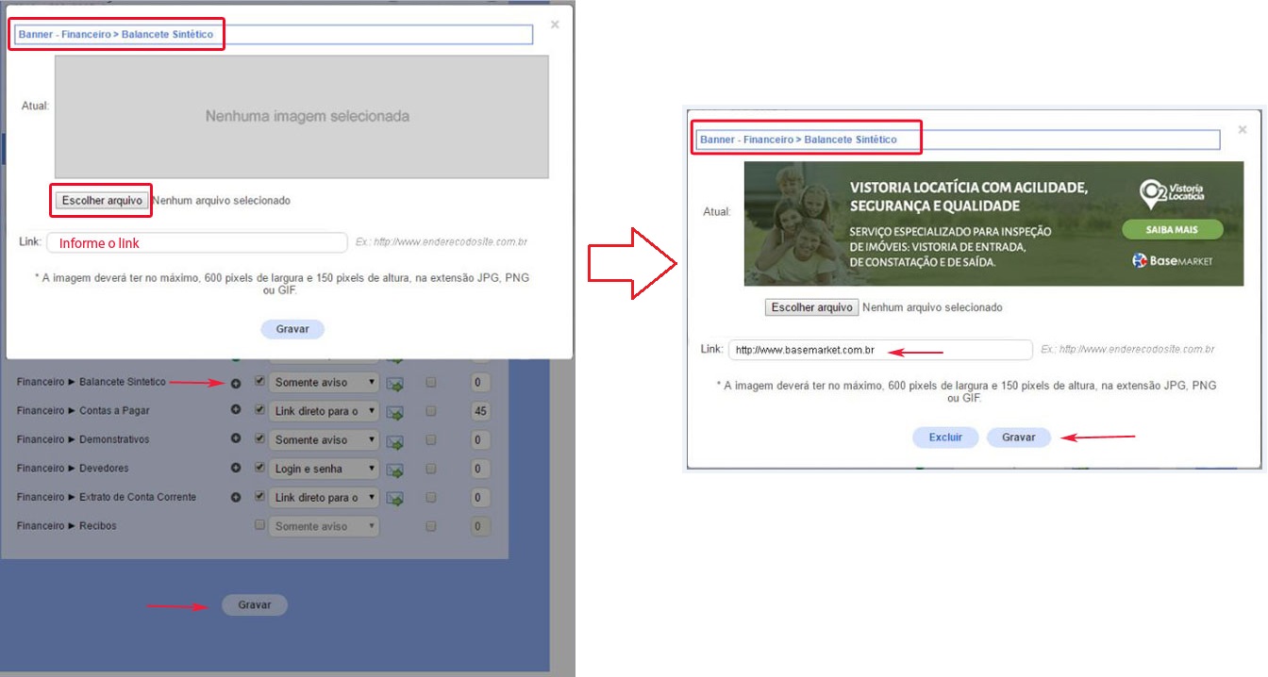Enable the Recibos row checkbox
Viewport: 1268px width, 677px height.
click(x=259, y=525)
